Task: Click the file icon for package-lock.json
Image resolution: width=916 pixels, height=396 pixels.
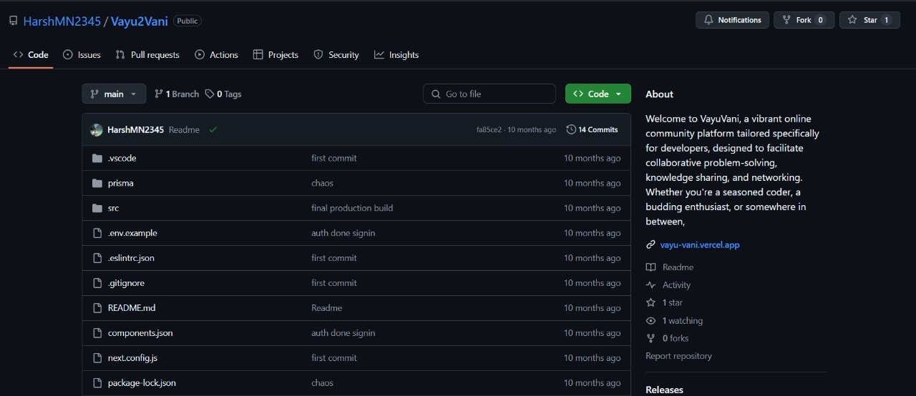Action: point(97,383)
